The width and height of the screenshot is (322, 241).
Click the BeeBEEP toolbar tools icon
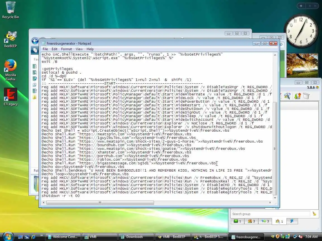click(287, 96)
